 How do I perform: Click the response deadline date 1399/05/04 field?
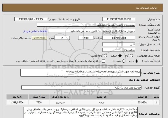(x=119, y=38)
